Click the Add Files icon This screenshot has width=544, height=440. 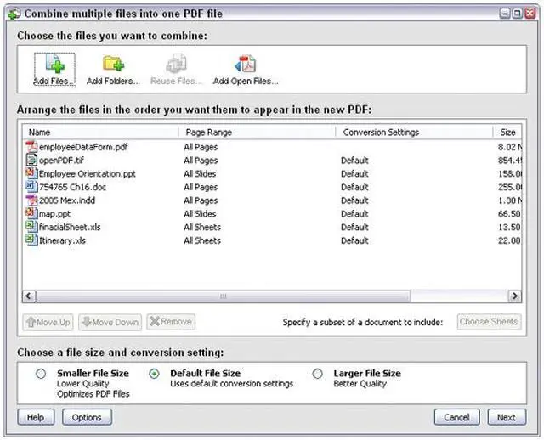click(54, 65)
